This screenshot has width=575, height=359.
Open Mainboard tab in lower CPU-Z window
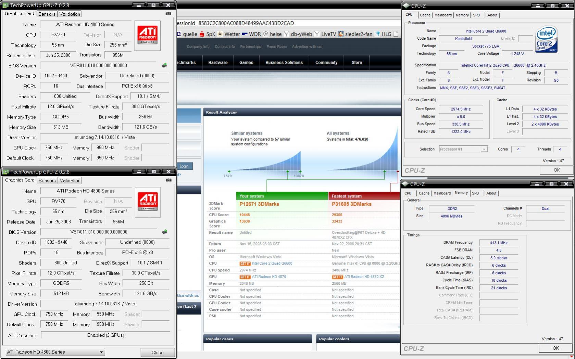click(442, 193)
